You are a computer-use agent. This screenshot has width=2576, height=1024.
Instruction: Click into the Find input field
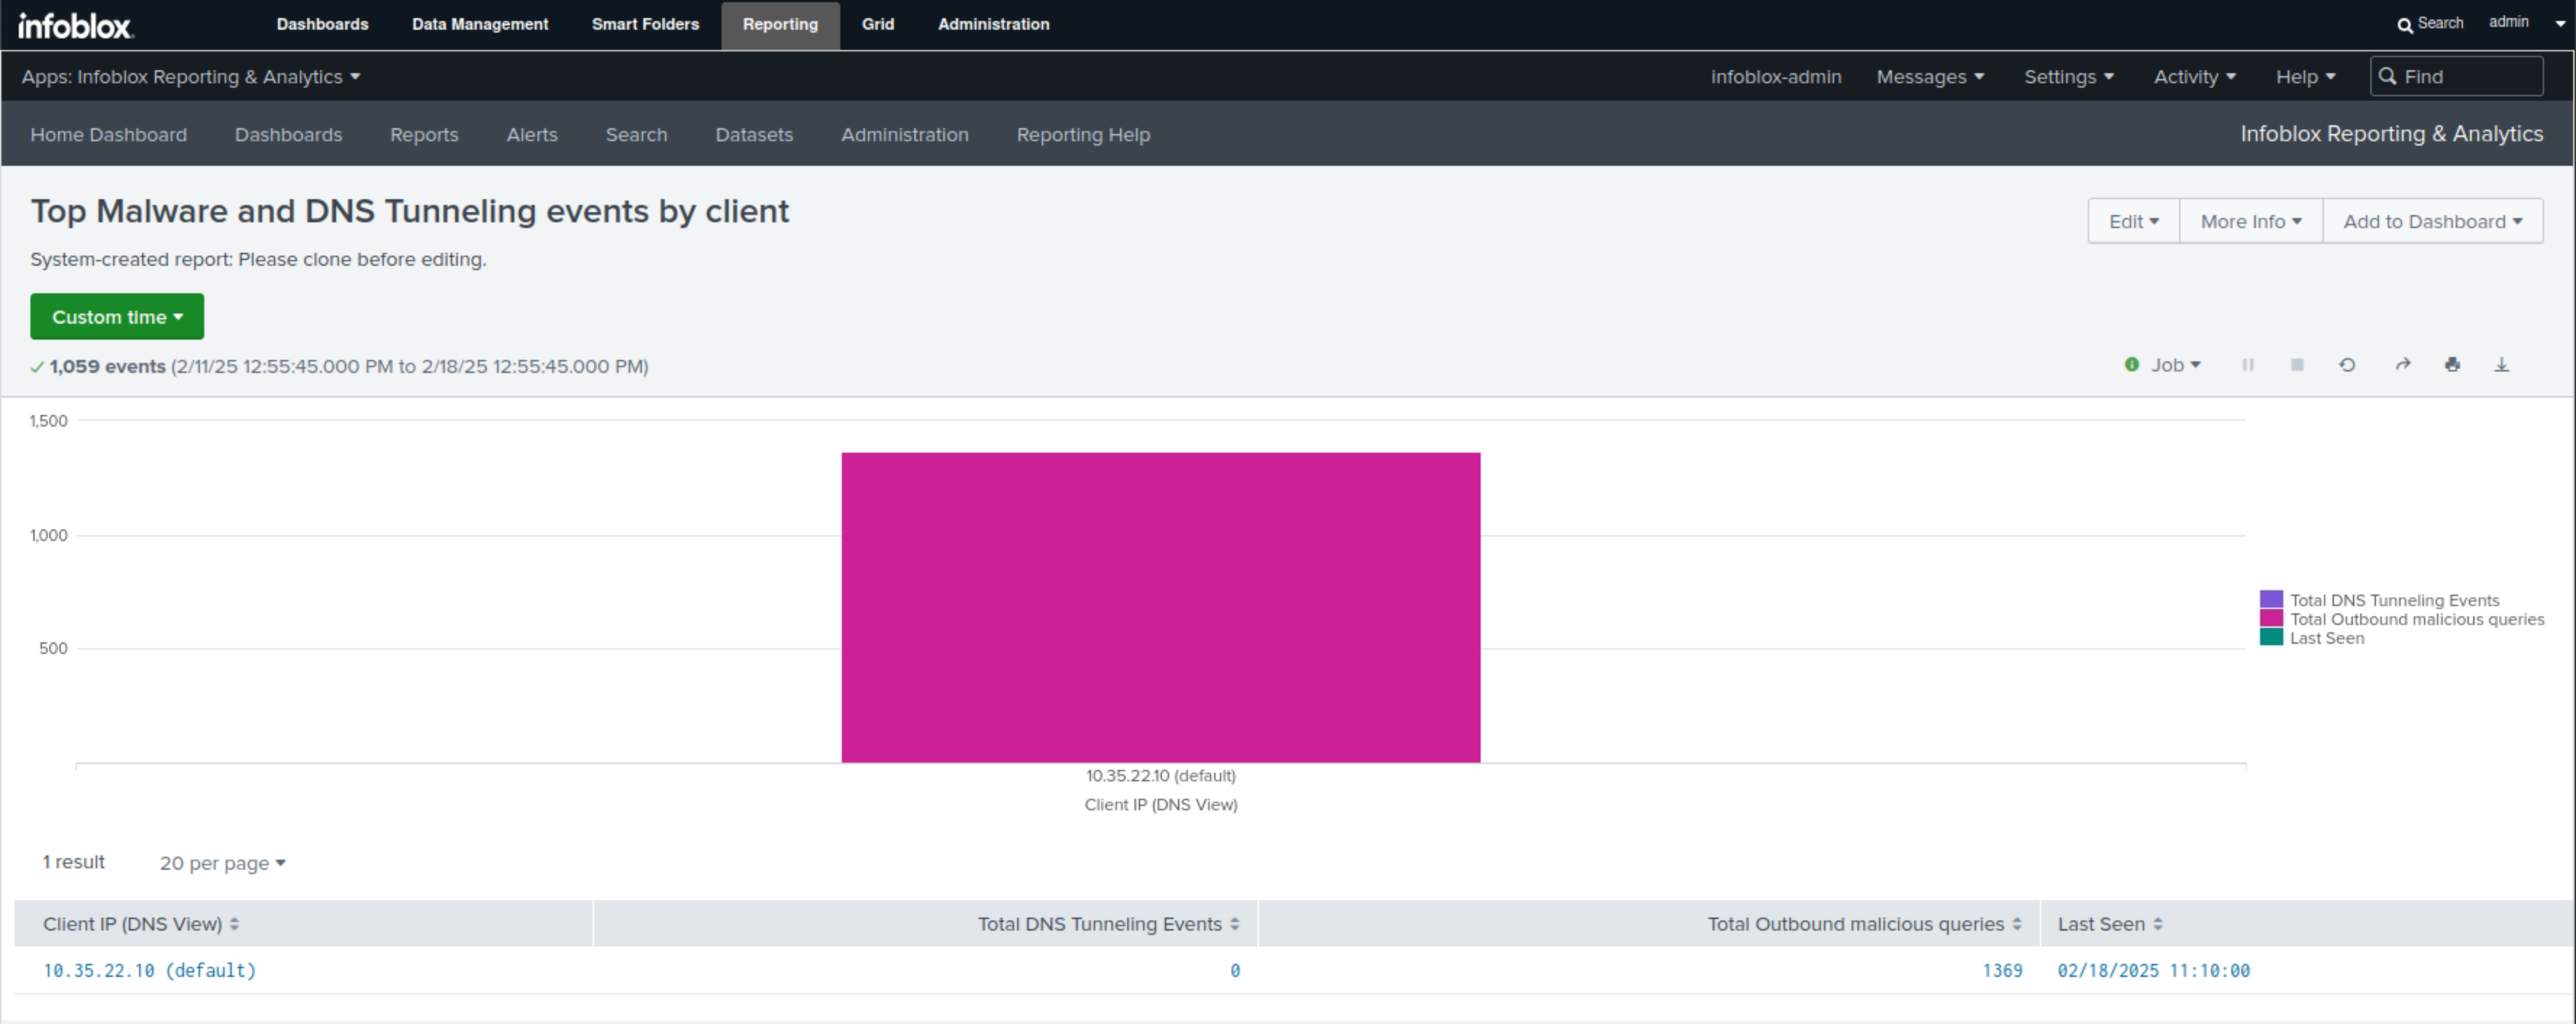[2466, 77]
